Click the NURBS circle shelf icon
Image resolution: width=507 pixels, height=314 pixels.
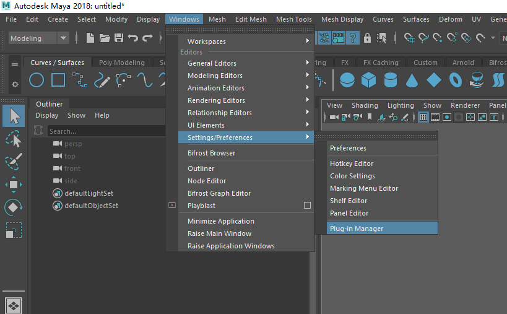point(37,80)
